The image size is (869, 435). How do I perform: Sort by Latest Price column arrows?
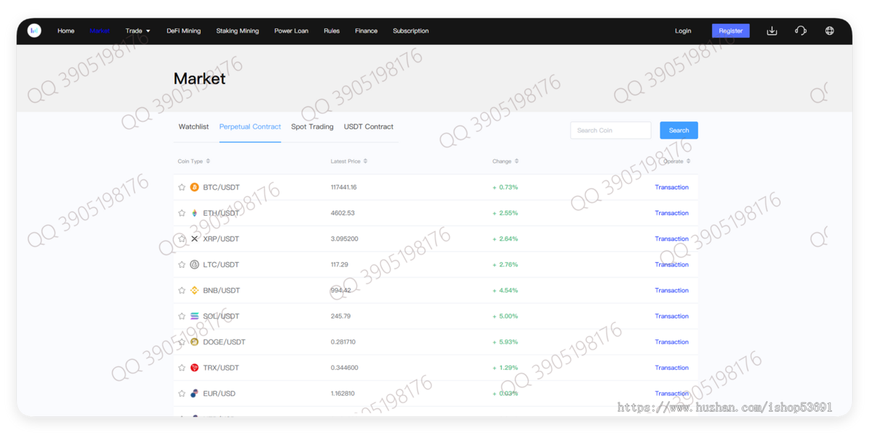pyautogui.click(x=366, y=161)
